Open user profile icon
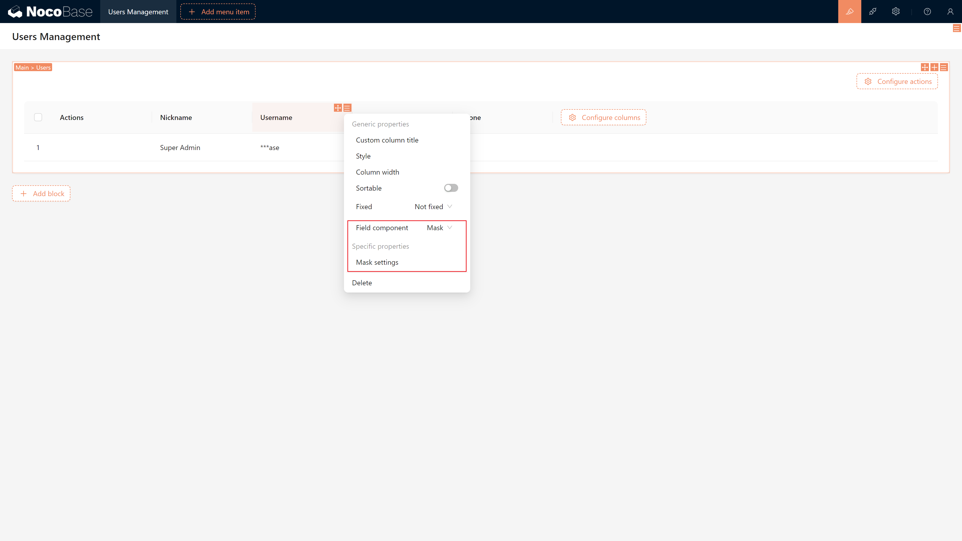Viewport: 962px width, 541px height. point(950,12)
